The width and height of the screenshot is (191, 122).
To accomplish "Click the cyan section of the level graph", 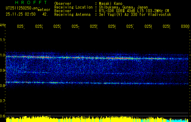I will 177,120.
